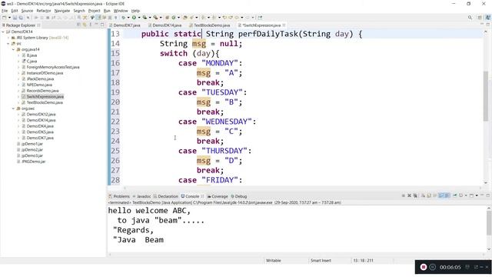
Task: Launch the Coverage toolbar icon
Action: [x=145, y=18]
